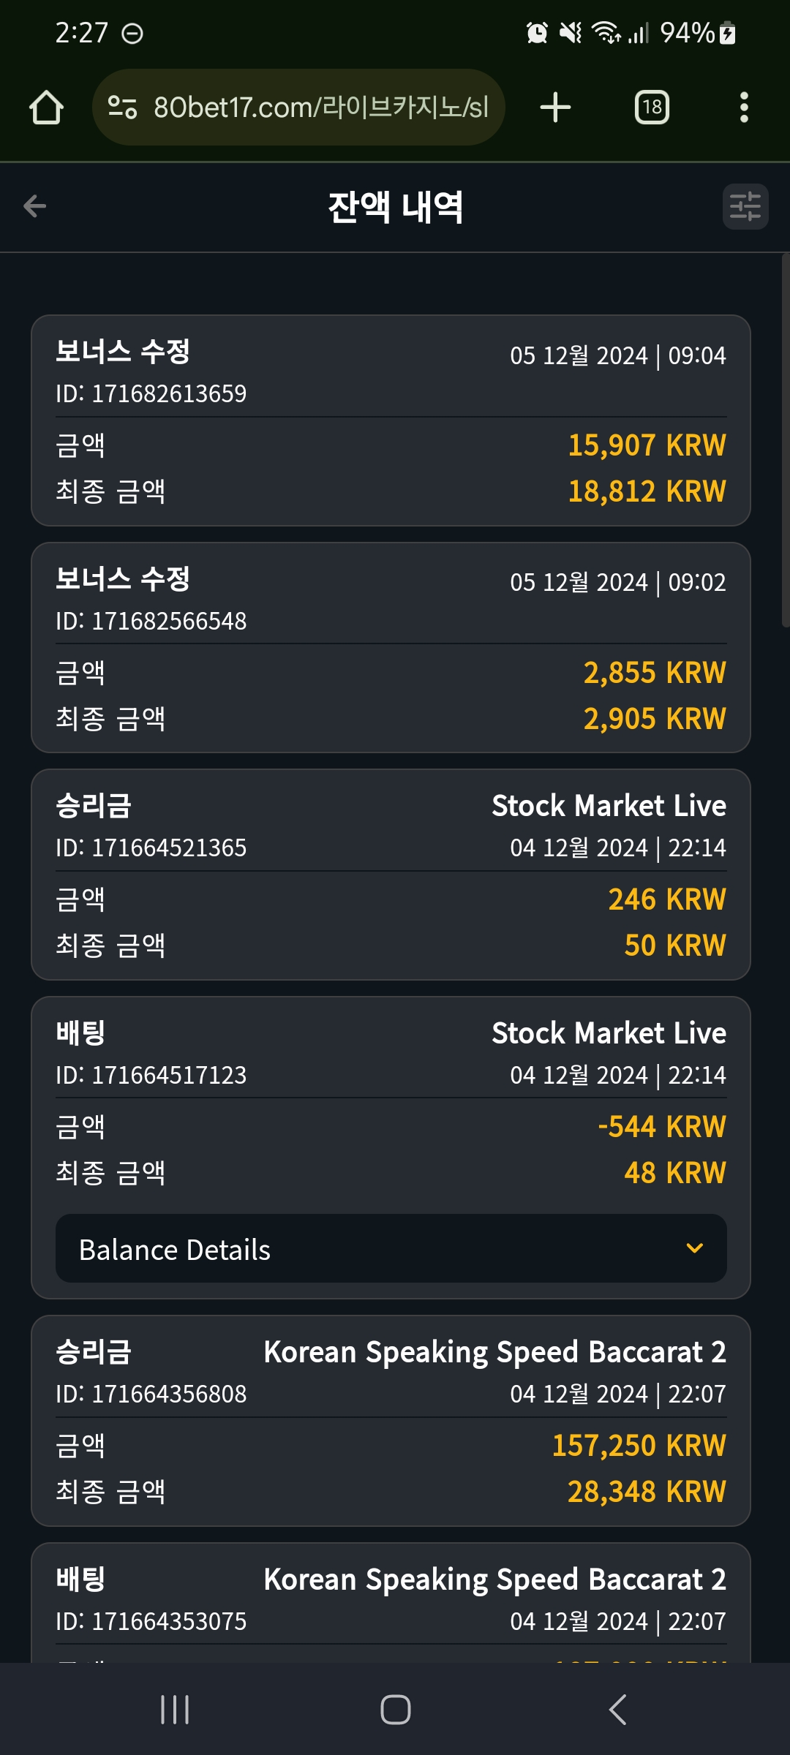Select the 2,855 KRW bonus adjustment entry

click(x=391, y=648)
